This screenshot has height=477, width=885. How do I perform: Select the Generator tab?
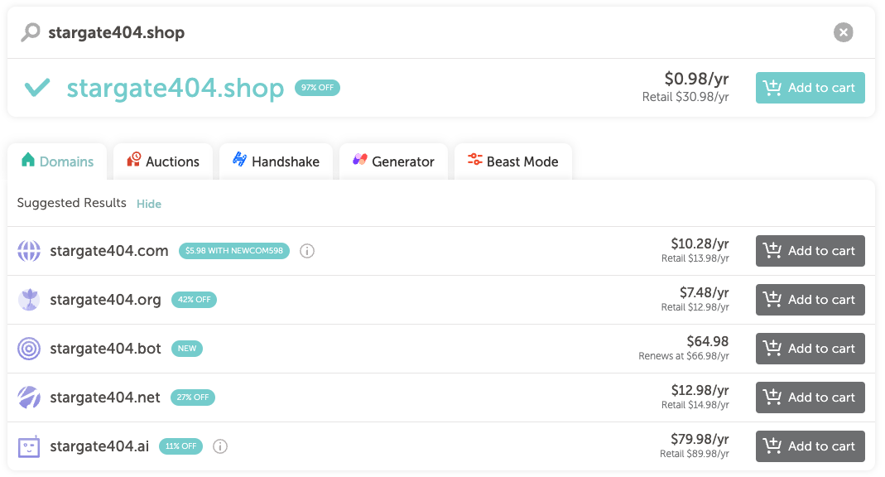[x=393, y=161]
